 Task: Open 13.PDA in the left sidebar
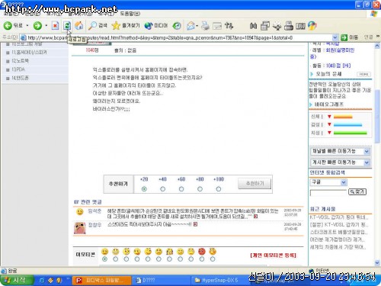[18, 69]
